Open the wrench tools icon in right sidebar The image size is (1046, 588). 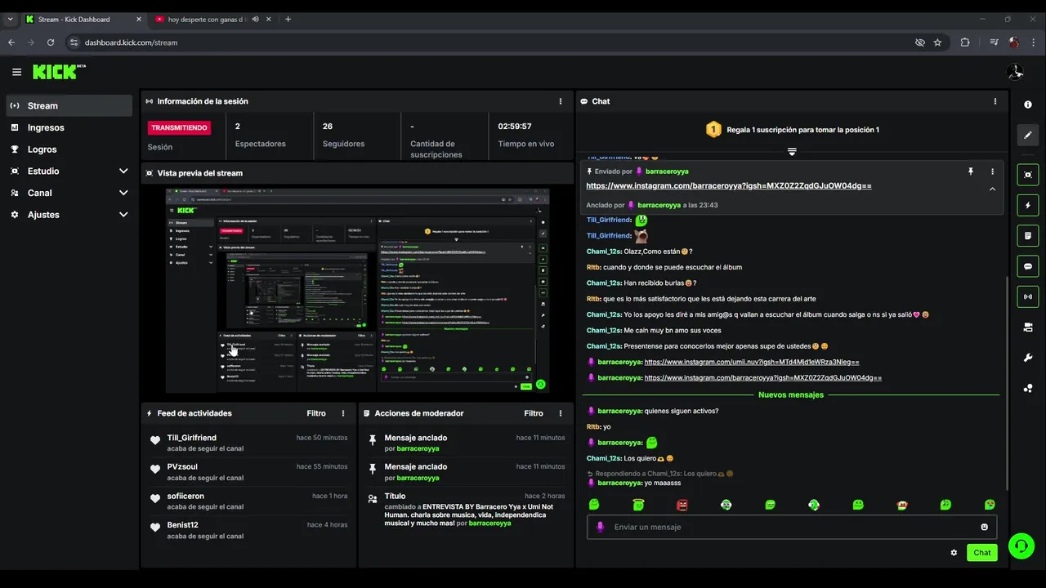click(1028, 358)
